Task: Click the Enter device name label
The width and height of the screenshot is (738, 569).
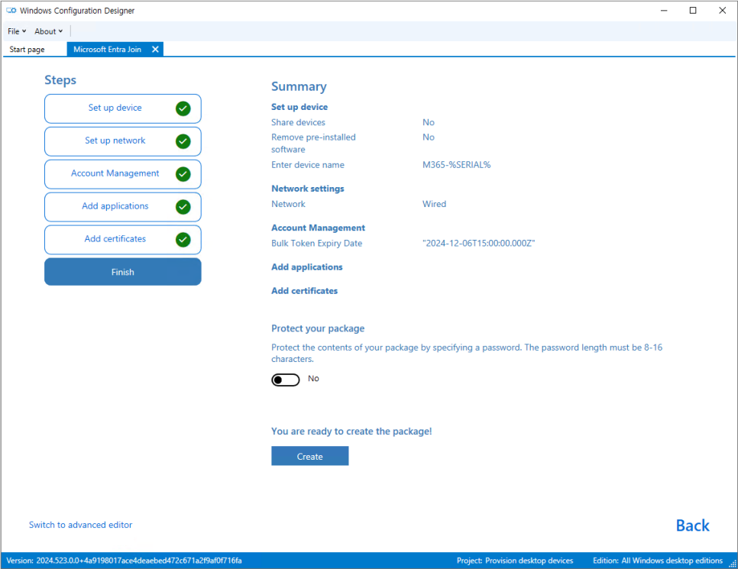Action: (308, 165)
